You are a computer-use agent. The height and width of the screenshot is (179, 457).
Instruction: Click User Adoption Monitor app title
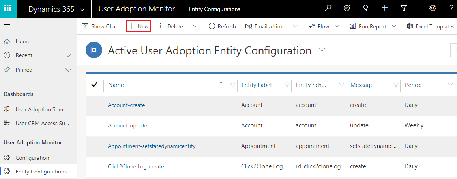(x=137, y=9)
